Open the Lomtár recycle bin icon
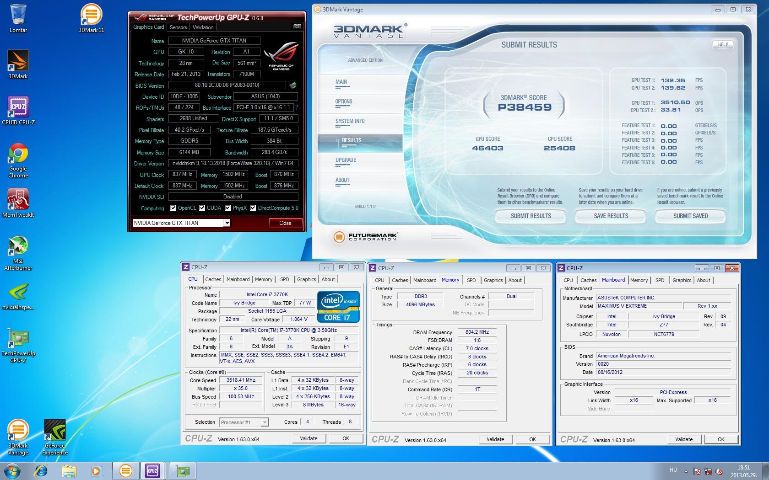This screenshot has width=769, height=480. [18, 19]
